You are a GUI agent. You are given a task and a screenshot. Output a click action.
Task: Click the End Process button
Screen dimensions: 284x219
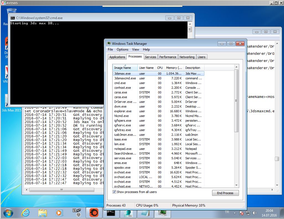click(225, 193)
